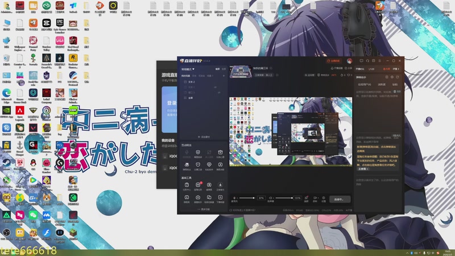Click the 开播提醒 bell link
The image size is (455, 256).
[x=337, y=68]
